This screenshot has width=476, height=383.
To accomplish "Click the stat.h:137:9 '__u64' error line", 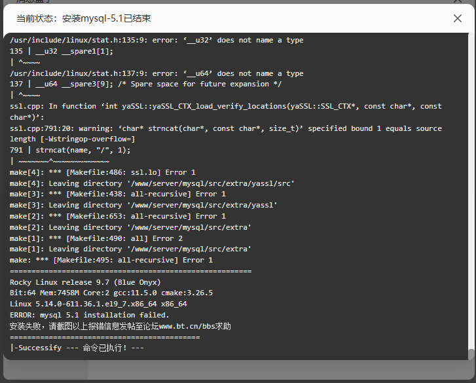I will click(x=156, y=73).
